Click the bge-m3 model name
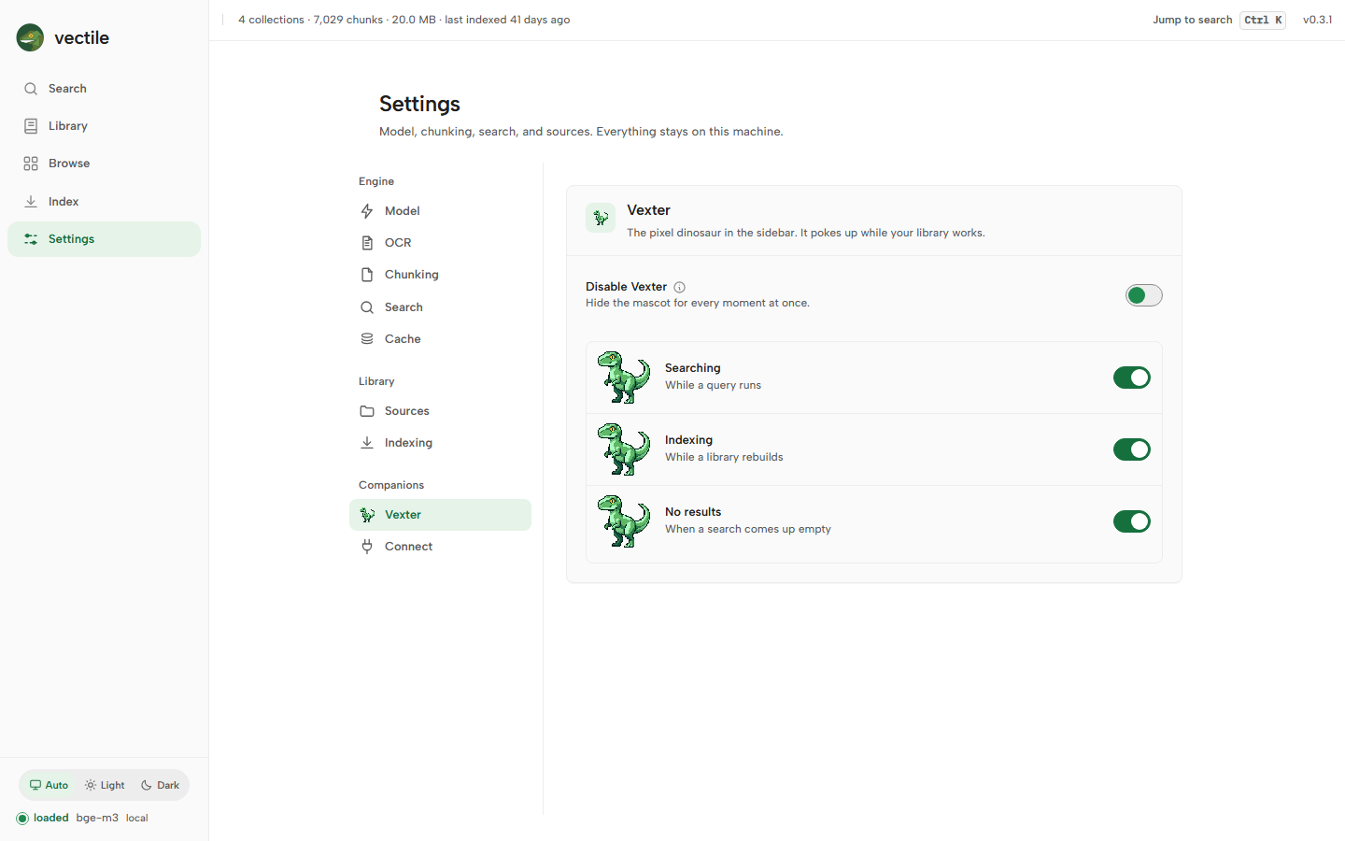The image size is (1345, 841). (97, 819)
